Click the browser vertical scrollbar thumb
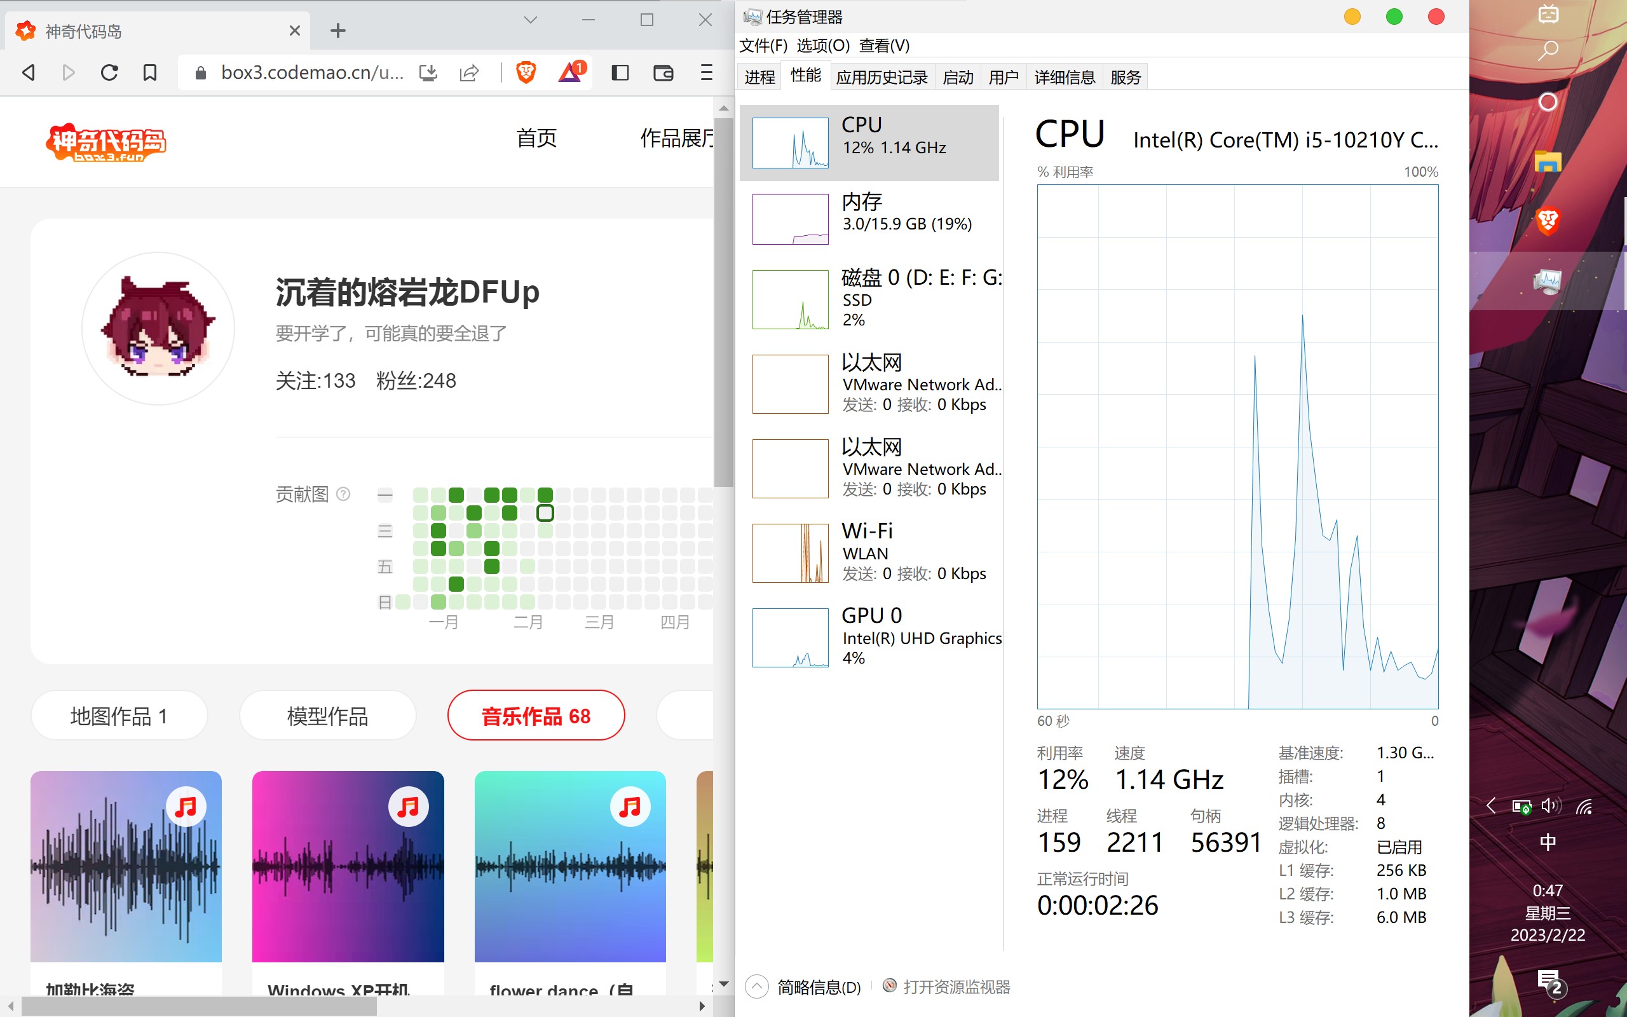This screenshot has width=1627, height=1017. click(x=723, y=303)
